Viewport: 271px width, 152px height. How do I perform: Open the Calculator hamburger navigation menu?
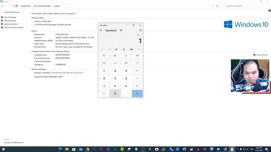point(101,30)
